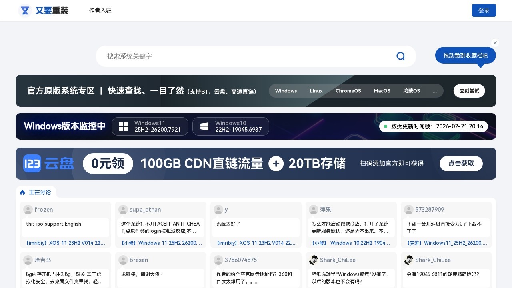The height and width of the screenshot is (288, 512).
Task: Click the Windows10 22H2 version monitor tile icon
Action: [x=204, y=126]
